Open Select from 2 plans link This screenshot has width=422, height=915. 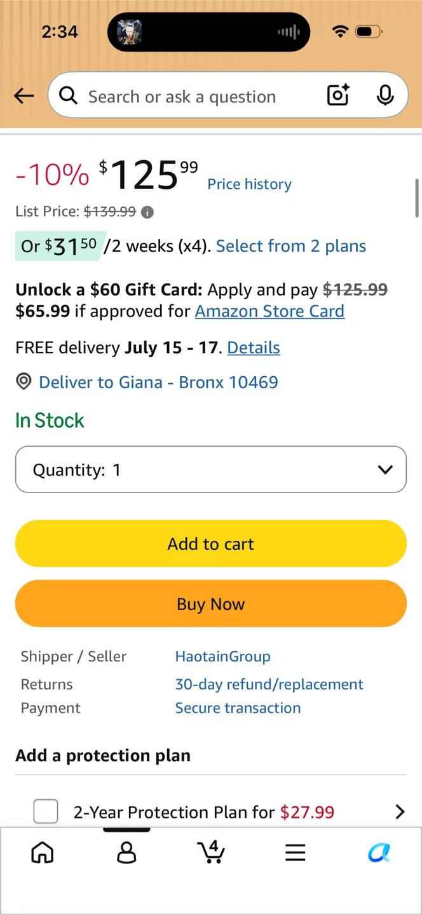click(x=291, y=247)
